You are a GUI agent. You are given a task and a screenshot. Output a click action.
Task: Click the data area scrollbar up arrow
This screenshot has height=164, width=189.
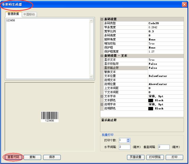(91, 21)
